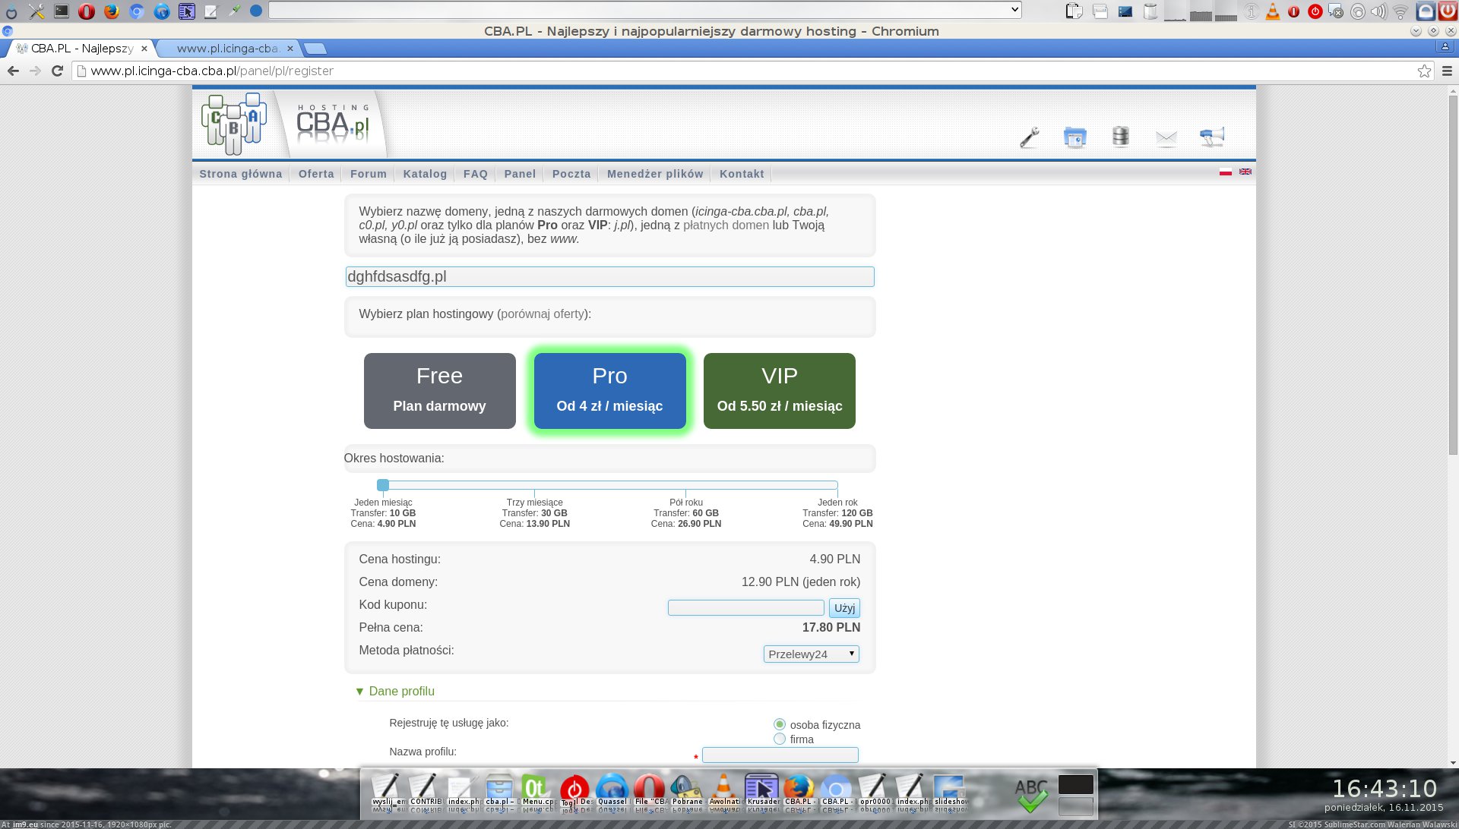Select the 'firma' radio option
Screen dimensions: 1459x829
779,739
